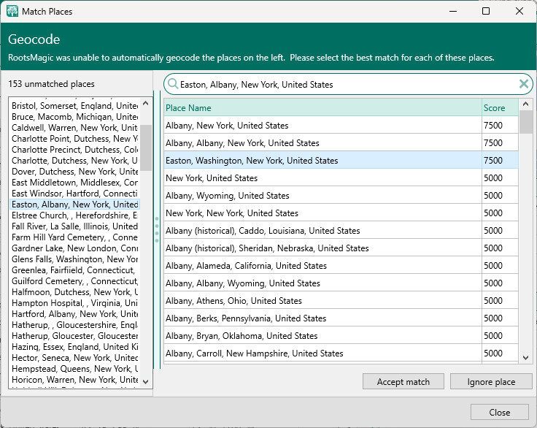Select unmatched place 'Charlotte, Dutchess, New York'

tap(74, 161)
